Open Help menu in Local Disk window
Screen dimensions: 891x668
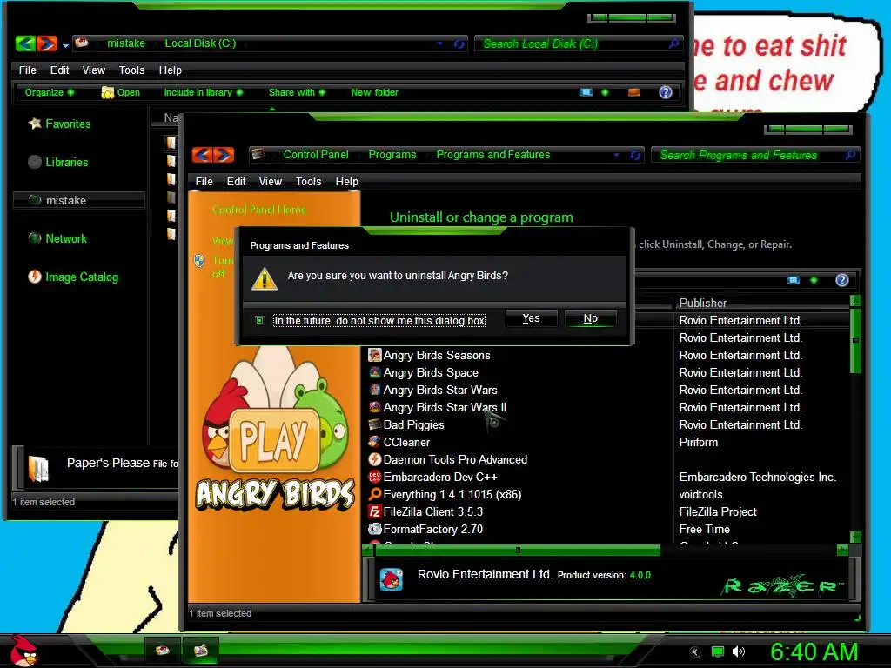[170, 70]
